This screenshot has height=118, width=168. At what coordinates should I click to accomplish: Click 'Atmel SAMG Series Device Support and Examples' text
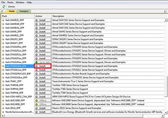click(77, 32)
